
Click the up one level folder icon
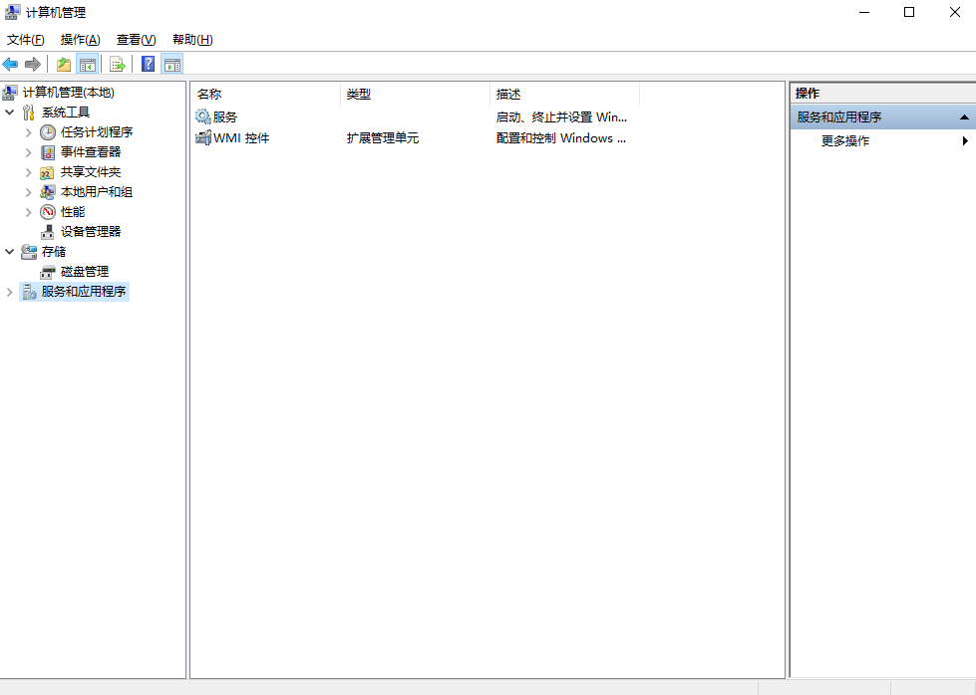coord(62,63)
